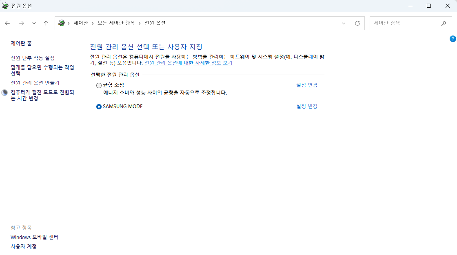Expand chevron before 제어판 breadcrumb
The image size is (457, 255).
tap(69, 23)
